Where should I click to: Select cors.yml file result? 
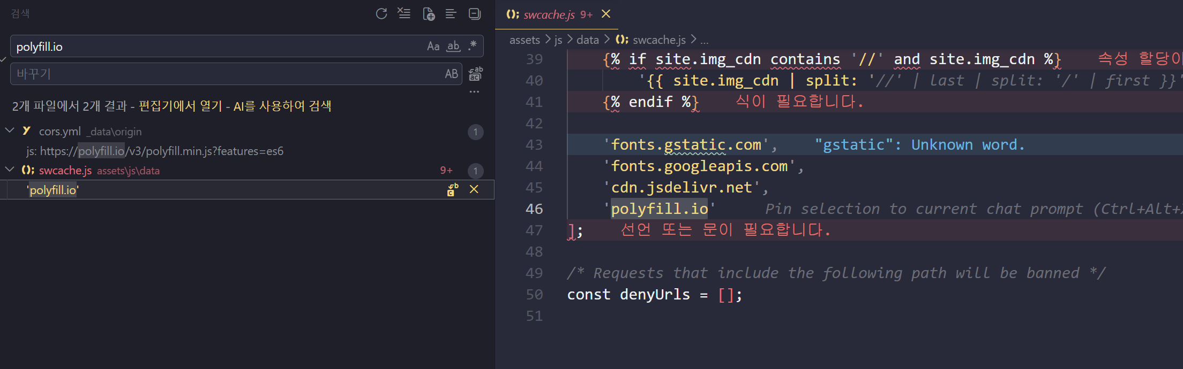click(x=60, y=131)
